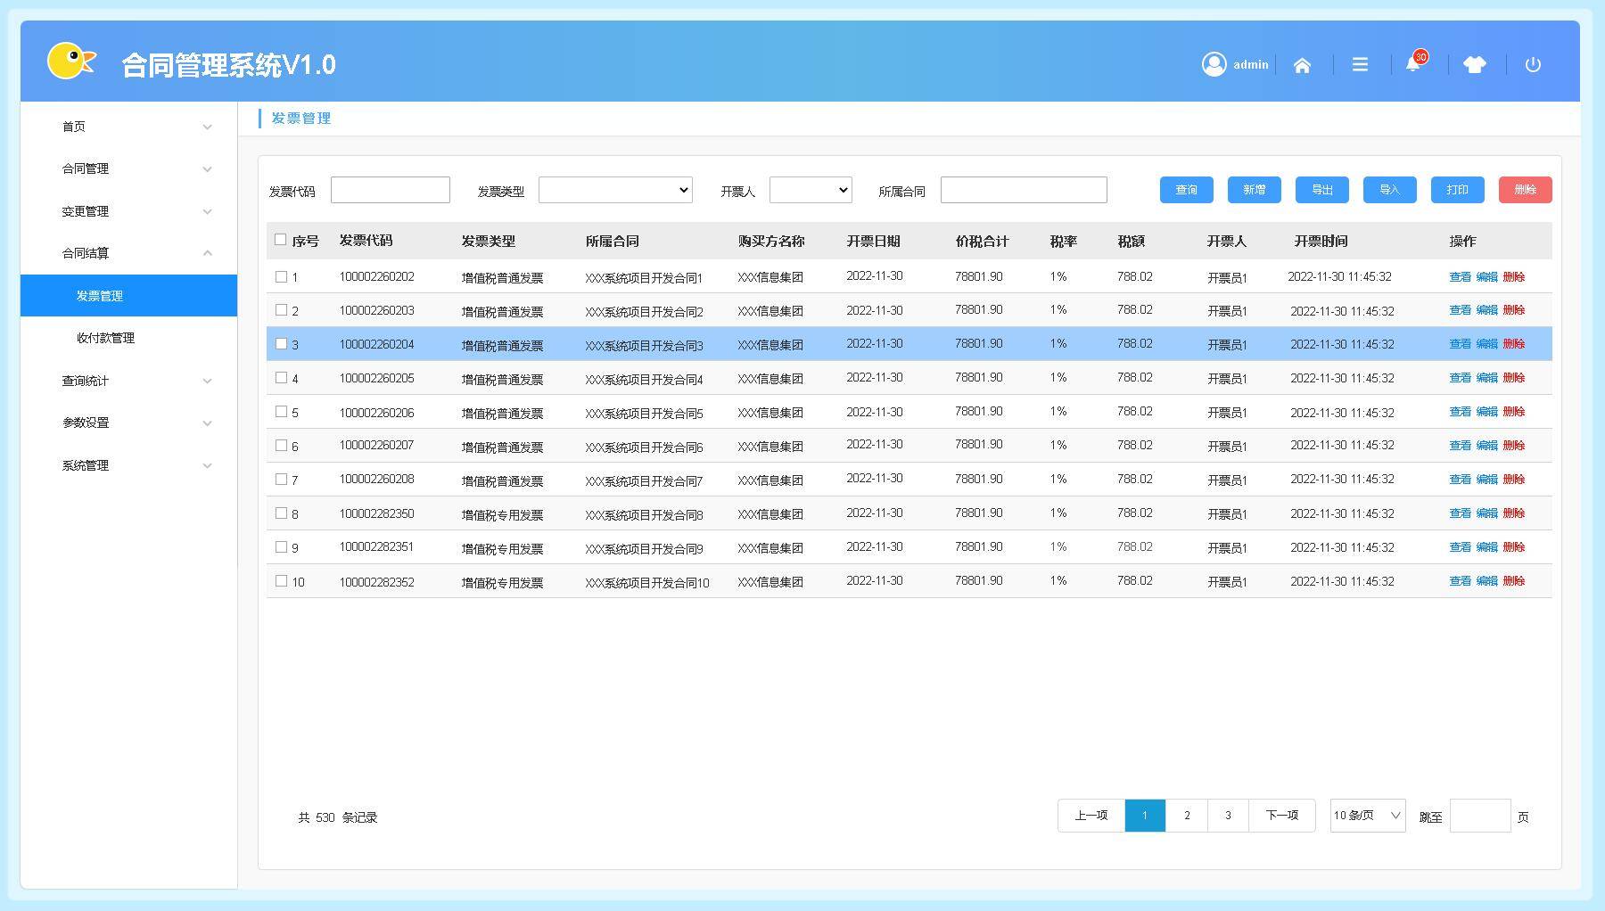Expand the 合同管理 sidebar chevron
The height and width of the screenshot is (911, 1605).
click(x=207, y=169)
